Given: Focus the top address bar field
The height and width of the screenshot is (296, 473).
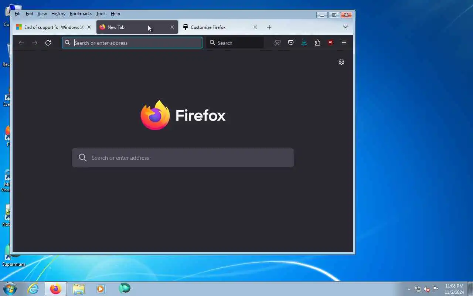Looking at the screenshot, I should click(x=132, y=43).
